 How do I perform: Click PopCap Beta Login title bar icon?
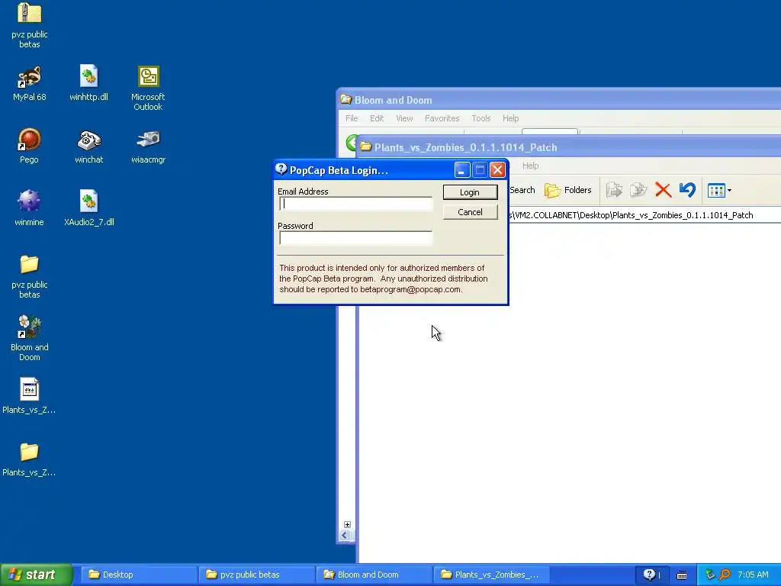(281, 169)
